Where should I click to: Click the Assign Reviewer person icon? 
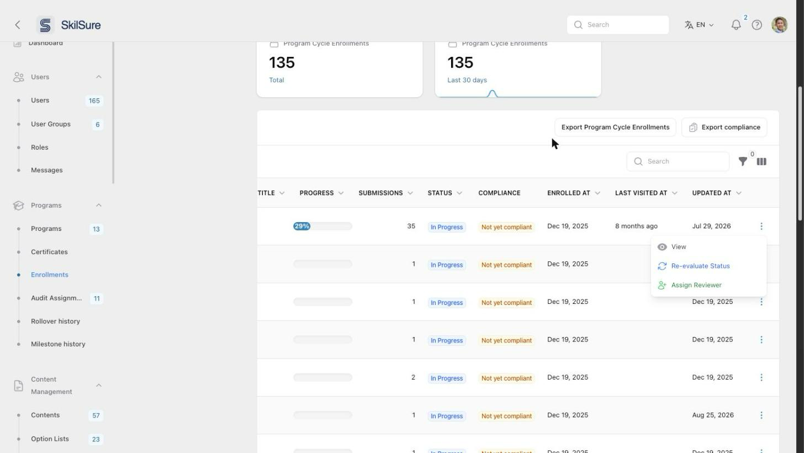tap(662, 286)
